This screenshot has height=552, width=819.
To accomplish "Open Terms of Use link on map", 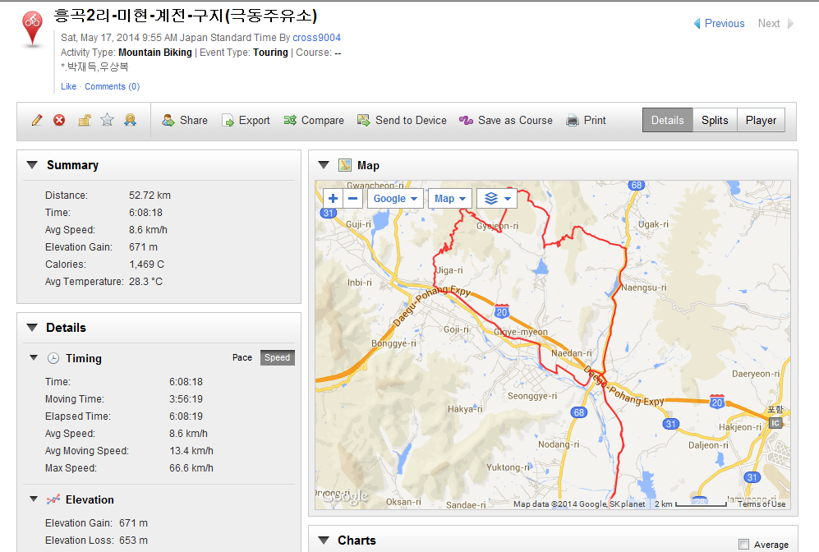I will click(761, 504).
